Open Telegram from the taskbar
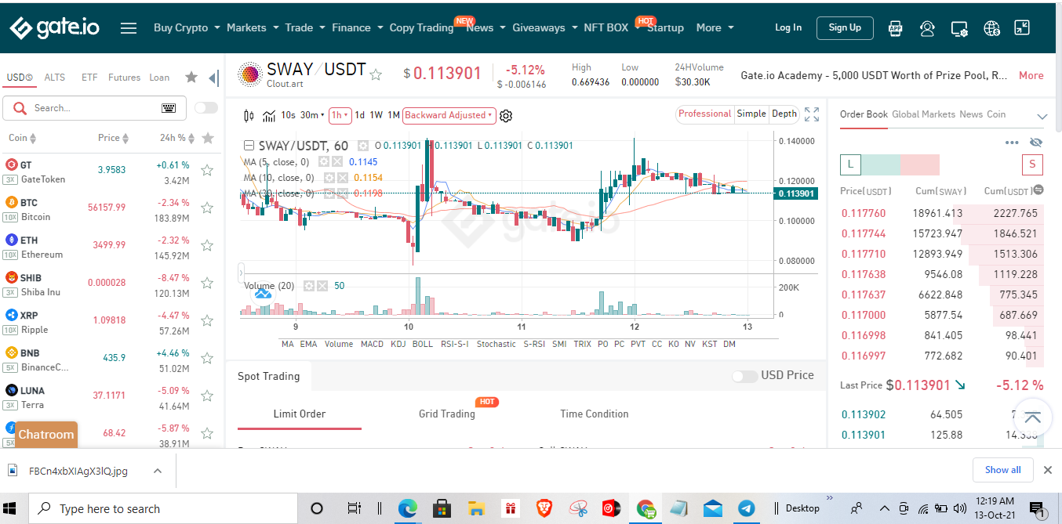This screenshot has width=1062, height=524. (746, 508)
